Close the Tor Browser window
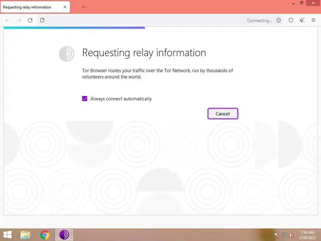The image size is (321, 241). 313,3
